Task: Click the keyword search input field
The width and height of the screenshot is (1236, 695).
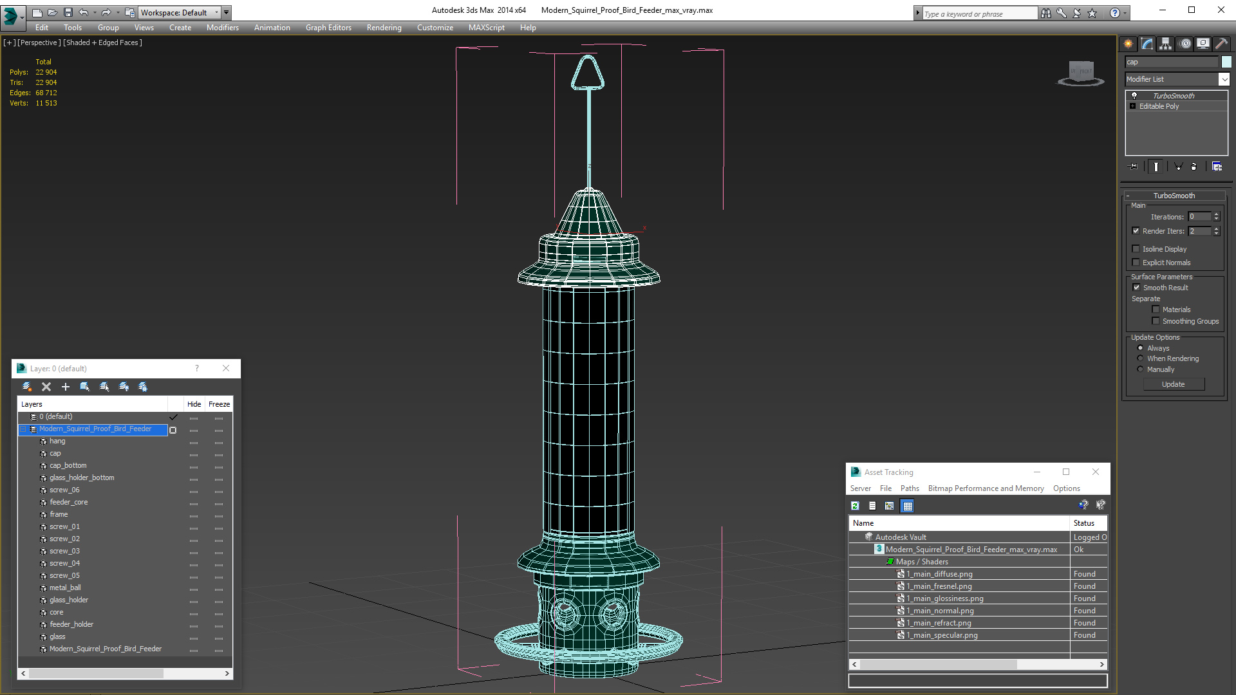Action: point(979,14)
